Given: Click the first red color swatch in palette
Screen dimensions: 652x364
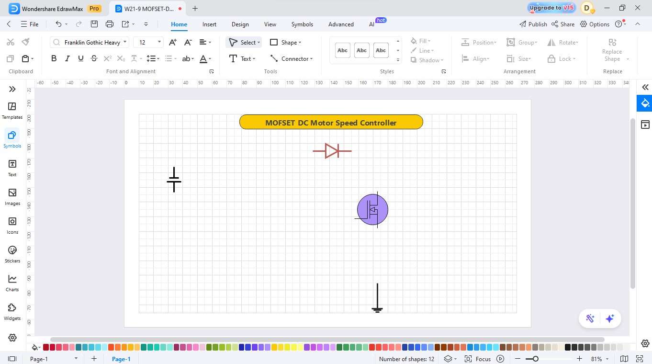Looking at the screenshot, I should click(x=46, y=347).
